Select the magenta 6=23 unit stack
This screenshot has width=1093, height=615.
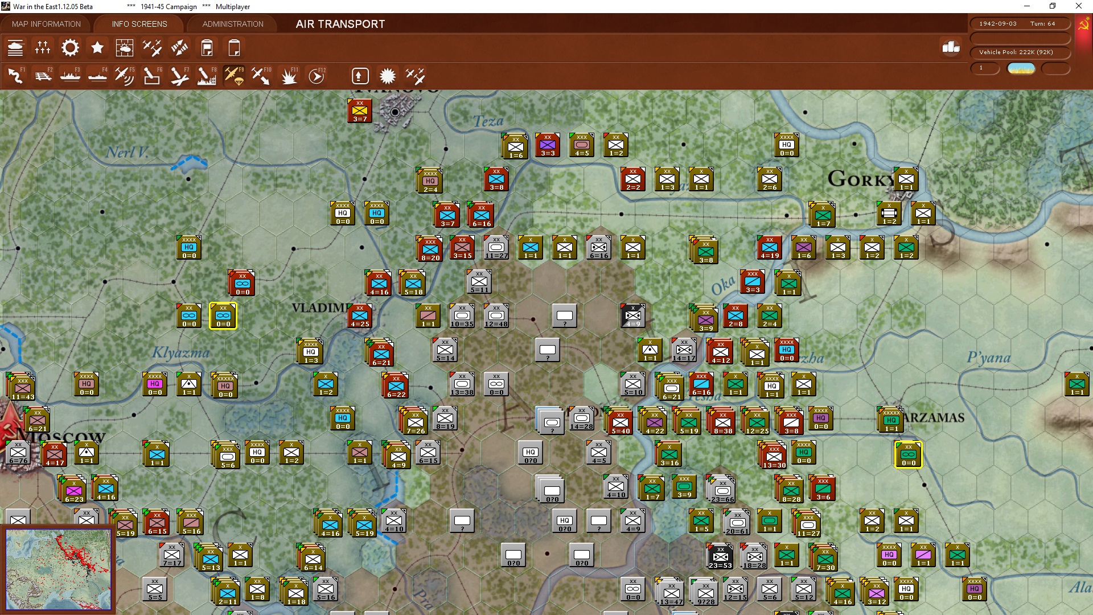[73, 489]
